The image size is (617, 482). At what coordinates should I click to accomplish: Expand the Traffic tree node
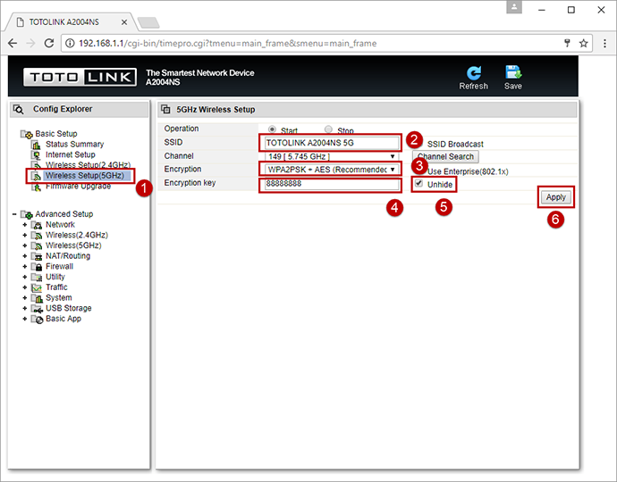[25, 287]
